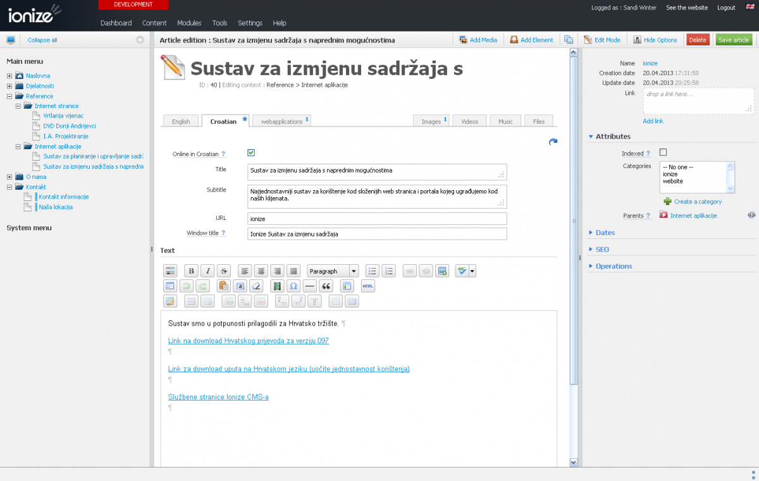This screenshot has height=481, width=759.
Task: Open the Paragraph format dropdown
Action: [333, 271]
